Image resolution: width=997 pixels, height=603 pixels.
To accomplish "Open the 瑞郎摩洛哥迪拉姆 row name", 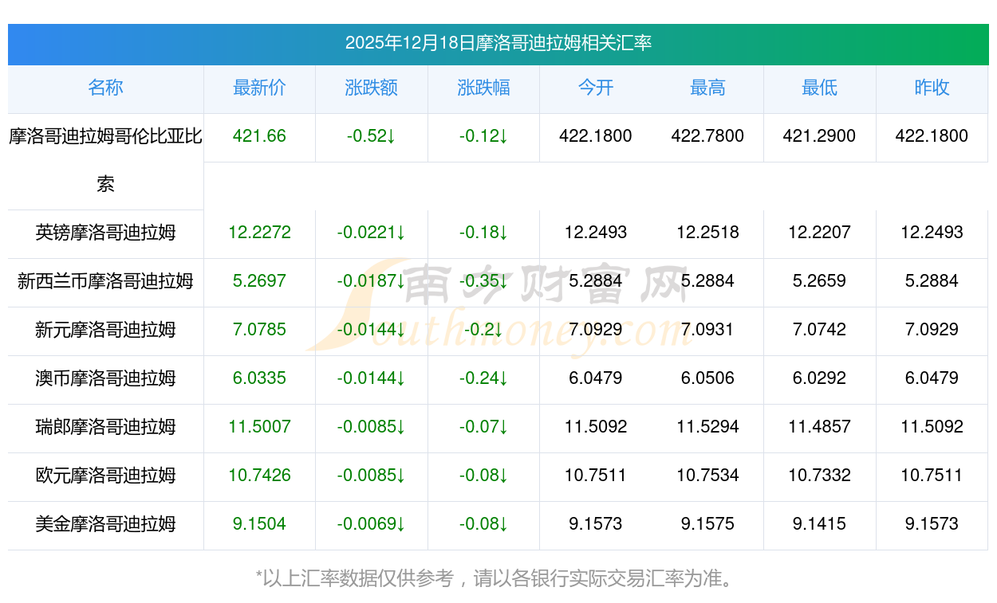I will (x=105, y=427).
